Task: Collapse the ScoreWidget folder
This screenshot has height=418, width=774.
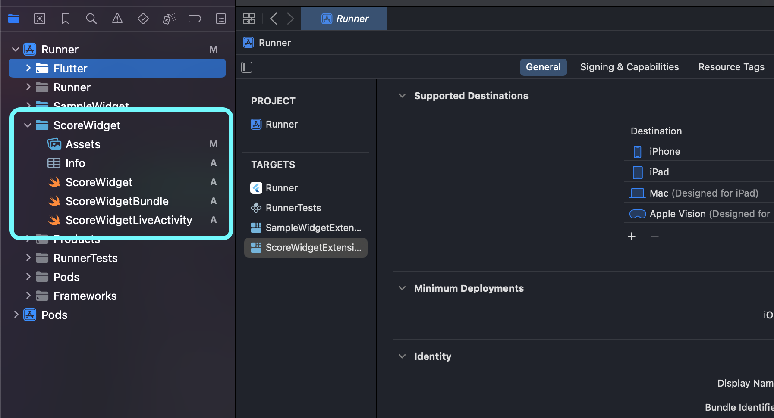Action: [28, 125]
